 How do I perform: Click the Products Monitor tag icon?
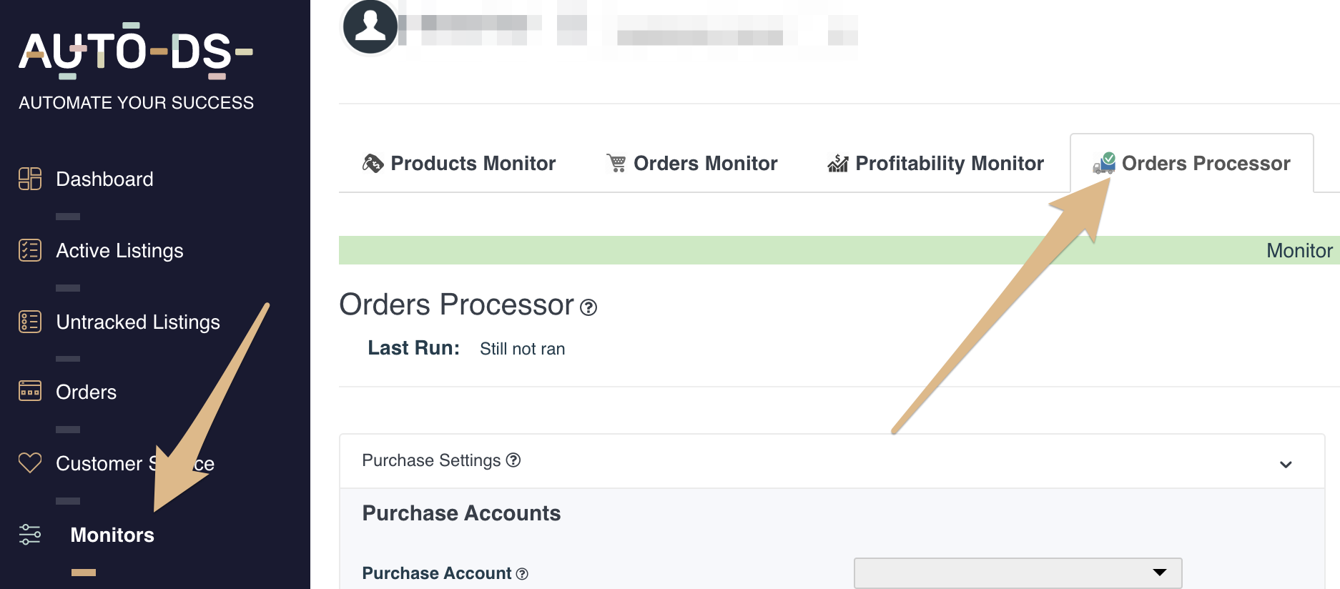[373, 164]
